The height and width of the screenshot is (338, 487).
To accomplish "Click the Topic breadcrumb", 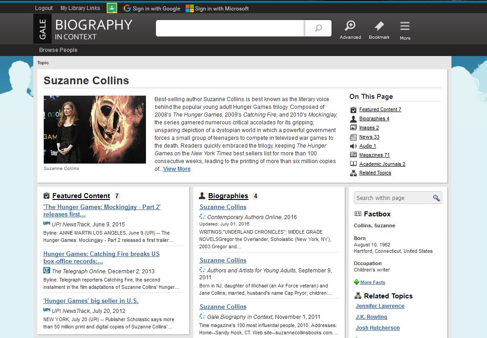I will click(43, 63).
